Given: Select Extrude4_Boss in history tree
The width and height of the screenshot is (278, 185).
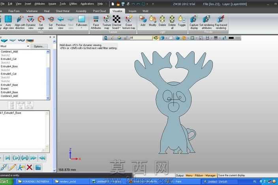Looking at the screenshot, I should 9,66.
